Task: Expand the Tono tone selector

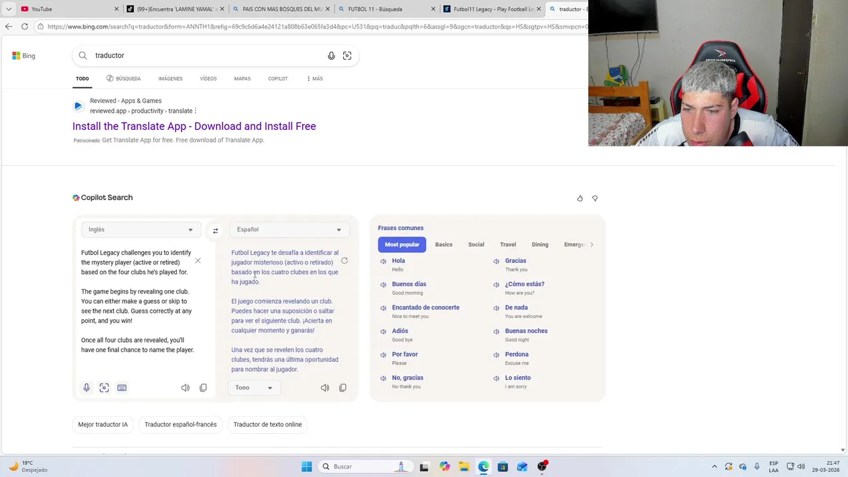Action: (x=253, y=388)
